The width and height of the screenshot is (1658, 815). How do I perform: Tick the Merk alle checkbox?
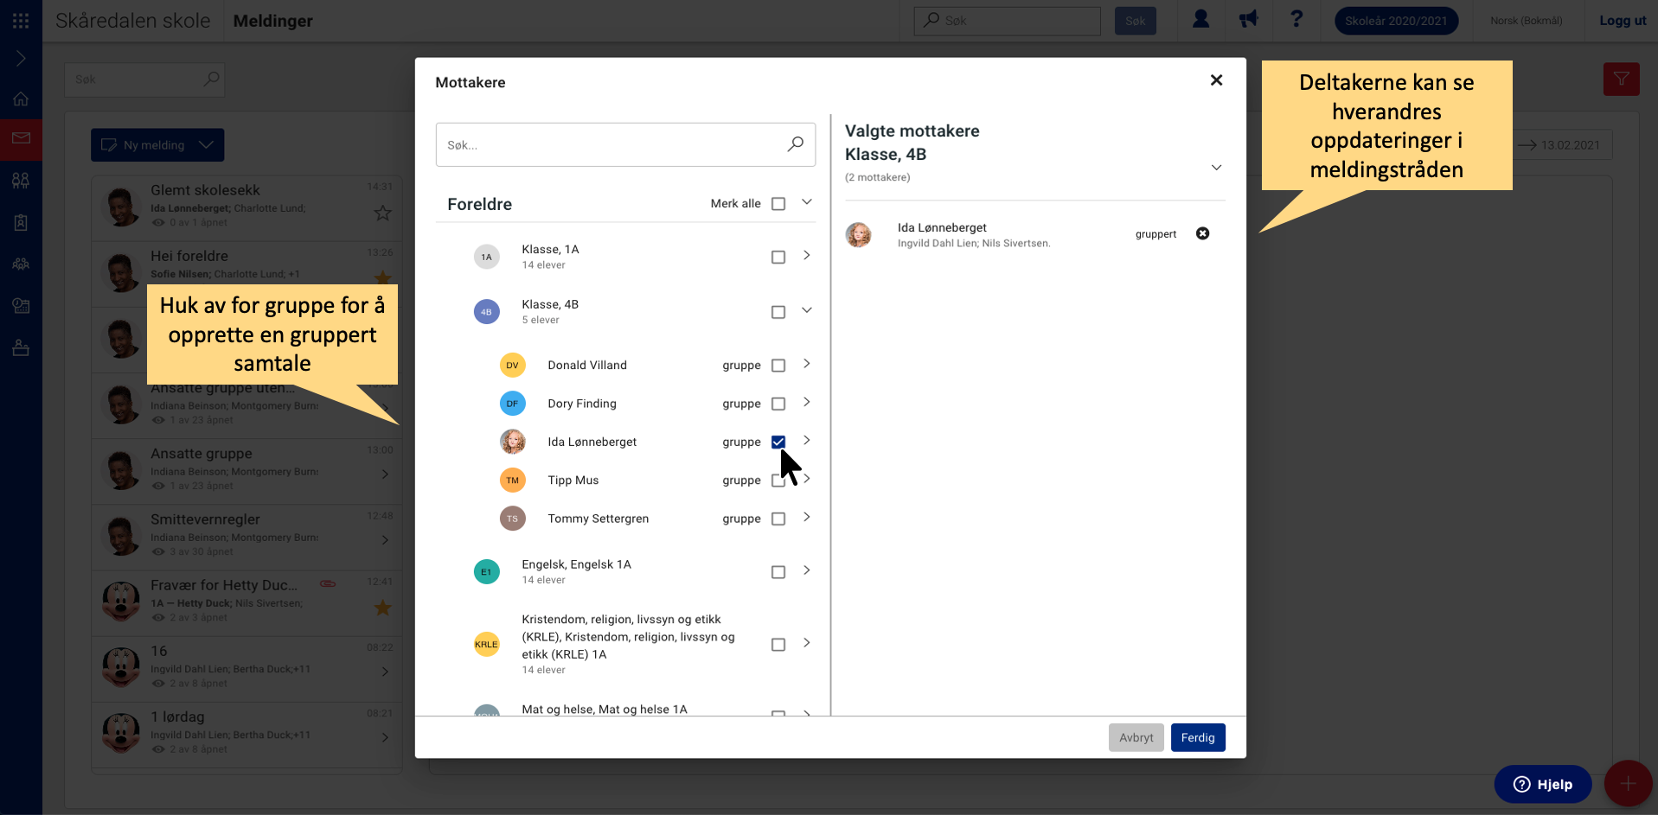tap(778, 204)
